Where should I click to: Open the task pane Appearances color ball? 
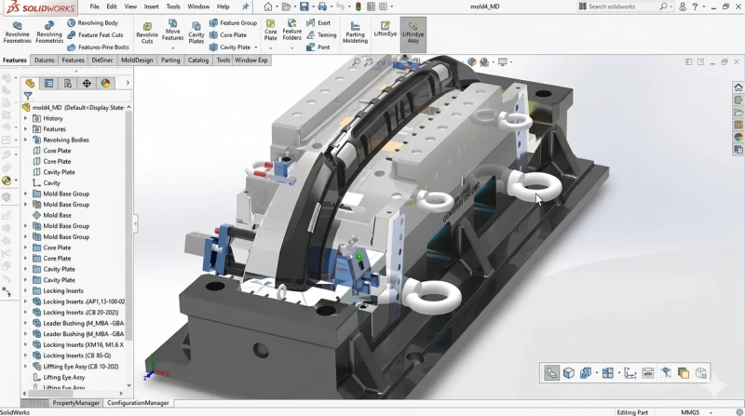[x=738, y=137]
